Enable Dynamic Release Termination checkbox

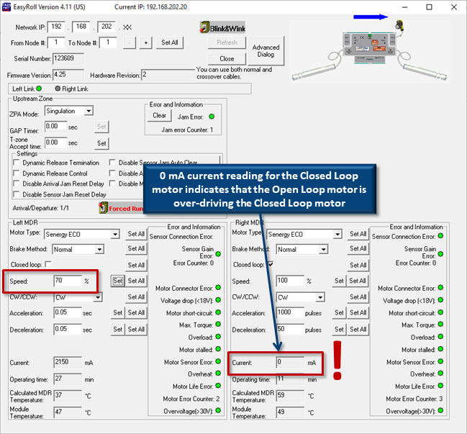pyautogui.click(x=17, y=163)
